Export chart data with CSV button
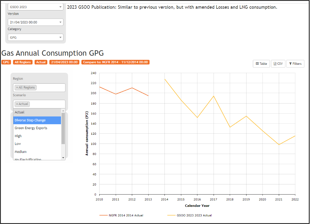This screenshot has width=310, height=224. click(x=278, y=64)
